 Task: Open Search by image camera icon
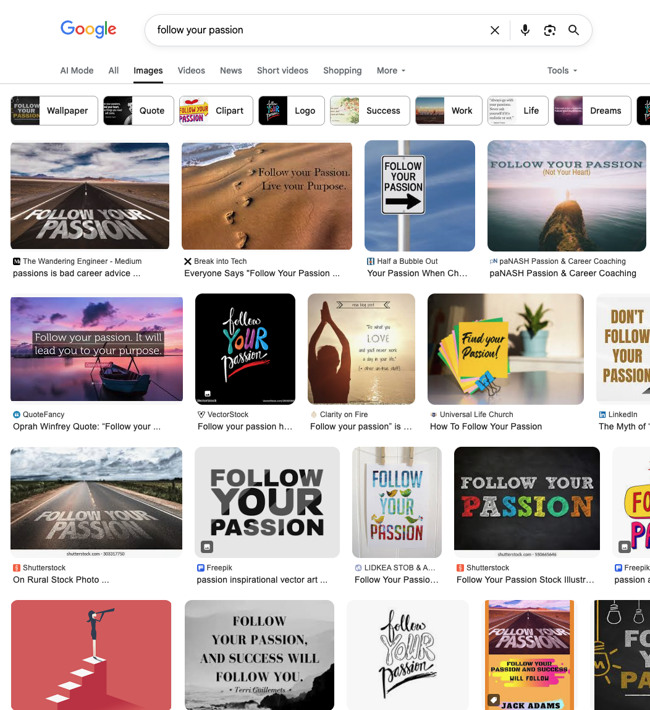click(x=549, y=30)
